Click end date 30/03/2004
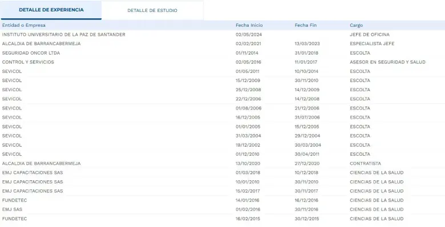 [x=308, y=145]
